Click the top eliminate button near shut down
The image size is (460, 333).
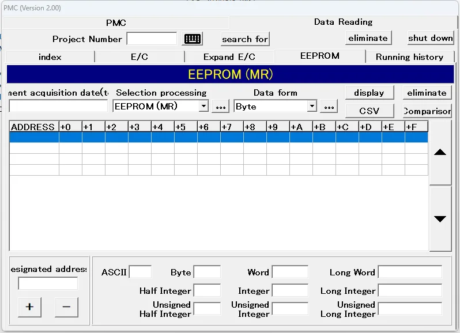[368, 38]
